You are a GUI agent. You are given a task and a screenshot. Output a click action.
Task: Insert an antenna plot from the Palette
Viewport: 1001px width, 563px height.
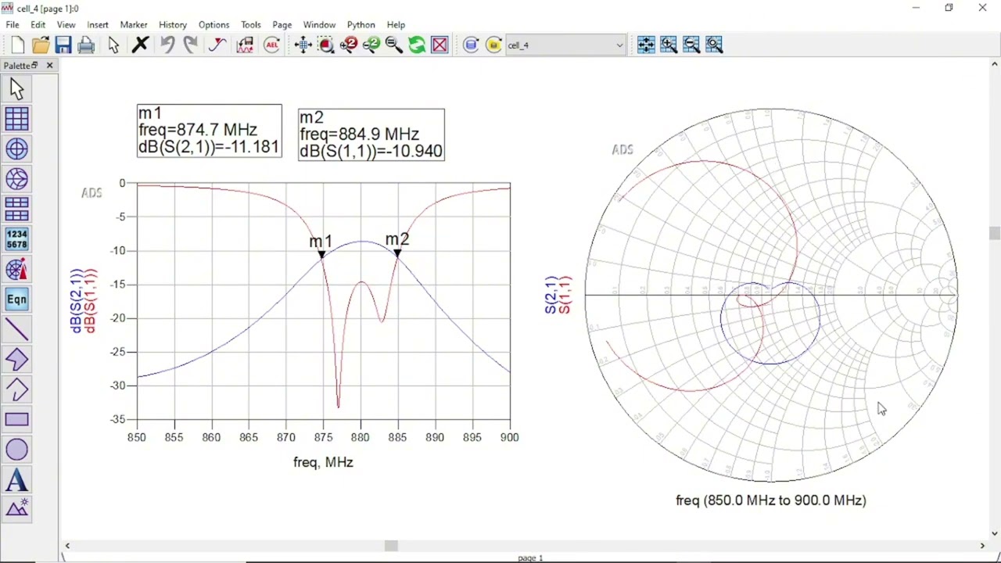pyautogui.click(x=16, y=270)
